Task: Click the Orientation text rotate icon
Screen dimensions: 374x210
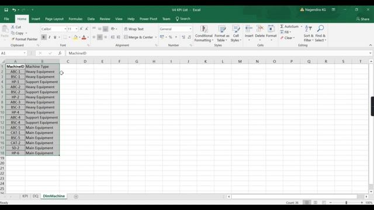Action: (x=113, y=29)
